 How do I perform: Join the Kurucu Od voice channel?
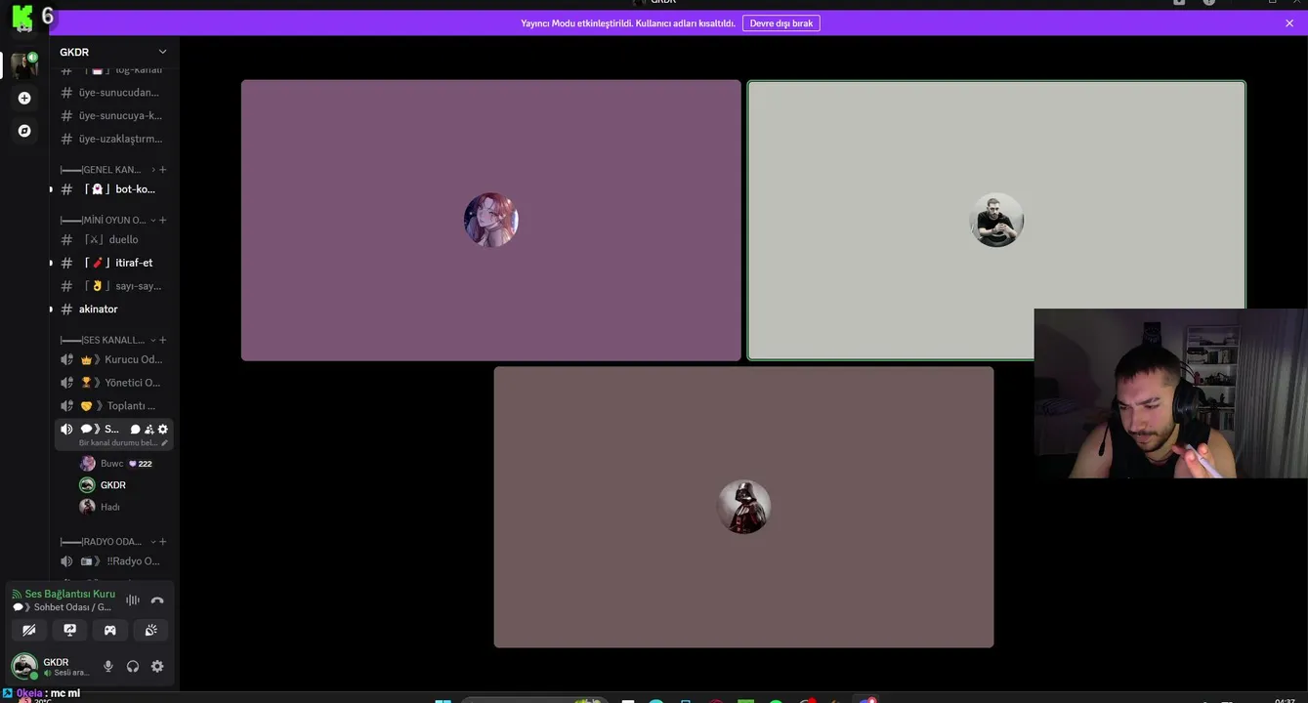(114, 359)
